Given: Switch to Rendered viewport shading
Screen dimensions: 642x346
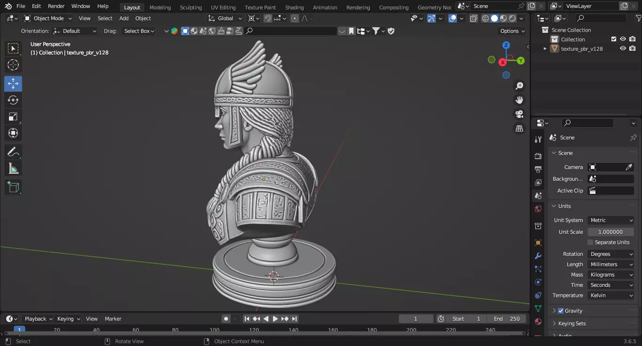Looking at the screenshot, I should click(x=512, y=18).
